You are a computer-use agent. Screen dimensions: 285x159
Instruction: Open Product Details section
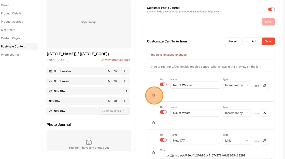11,13
